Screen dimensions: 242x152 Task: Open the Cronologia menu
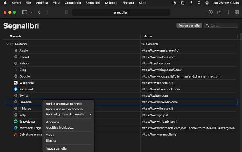tap(73, 3)
